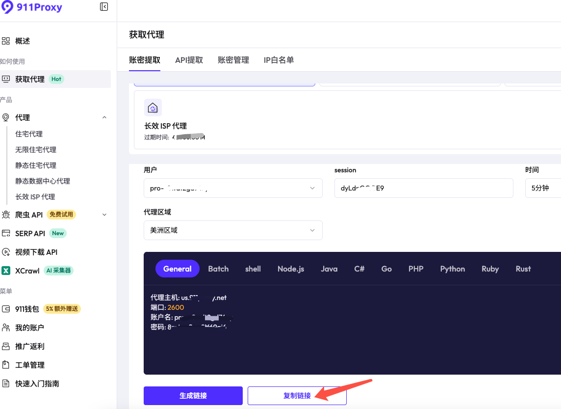Click the 视频下载 API play icon
561x409 pixels.
click(x=6, y=252)
